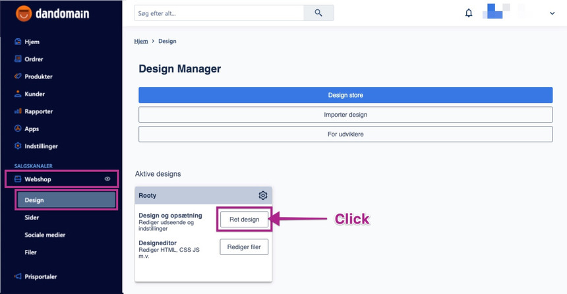The image size is (567, 294).
Task: Open the Apps icon in sidebar
Action: [x=18, y=129]
